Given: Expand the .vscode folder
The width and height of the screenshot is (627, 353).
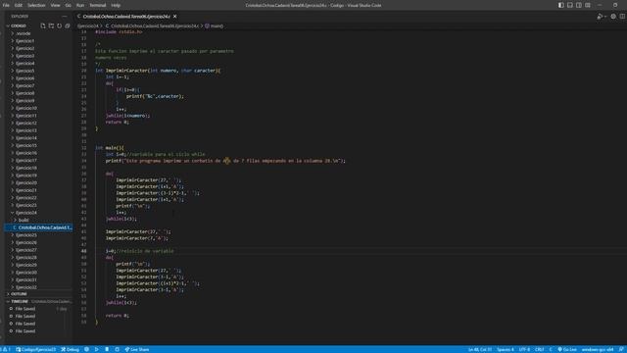Looking at the screenshot, I should (24, 33).
